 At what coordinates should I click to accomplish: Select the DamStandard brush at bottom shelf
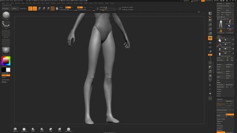click(x=69, y=129)
